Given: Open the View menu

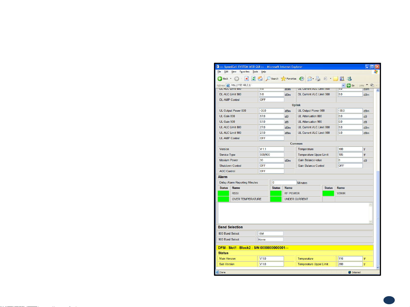Looking at the screenshot, I should [234, 72].
